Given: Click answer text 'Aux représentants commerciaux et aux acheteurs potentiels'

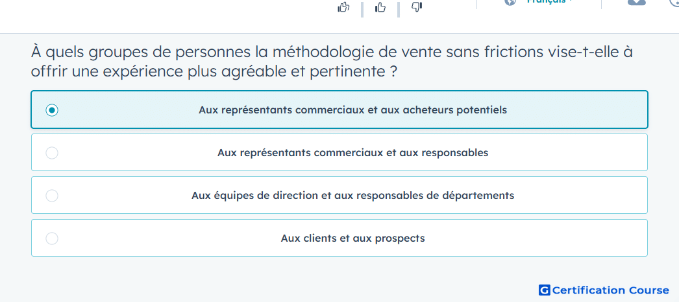Looking at the screenshot, I should coord(353,110).
